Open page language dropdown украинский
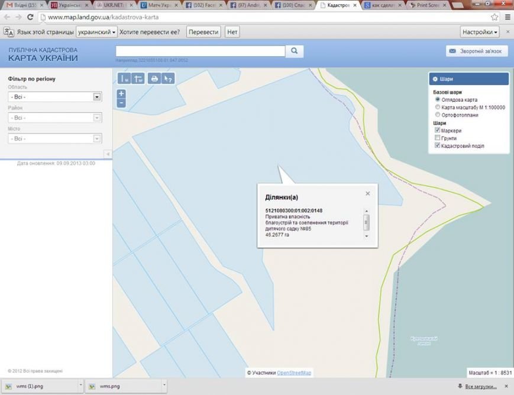 pyautogui.click(x=96, y=32)
